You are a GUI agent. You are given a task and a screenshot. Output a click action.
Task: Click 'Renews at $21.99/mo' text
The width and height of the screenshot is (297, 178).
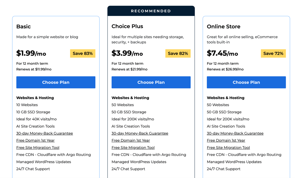click(x=129, y=69)
